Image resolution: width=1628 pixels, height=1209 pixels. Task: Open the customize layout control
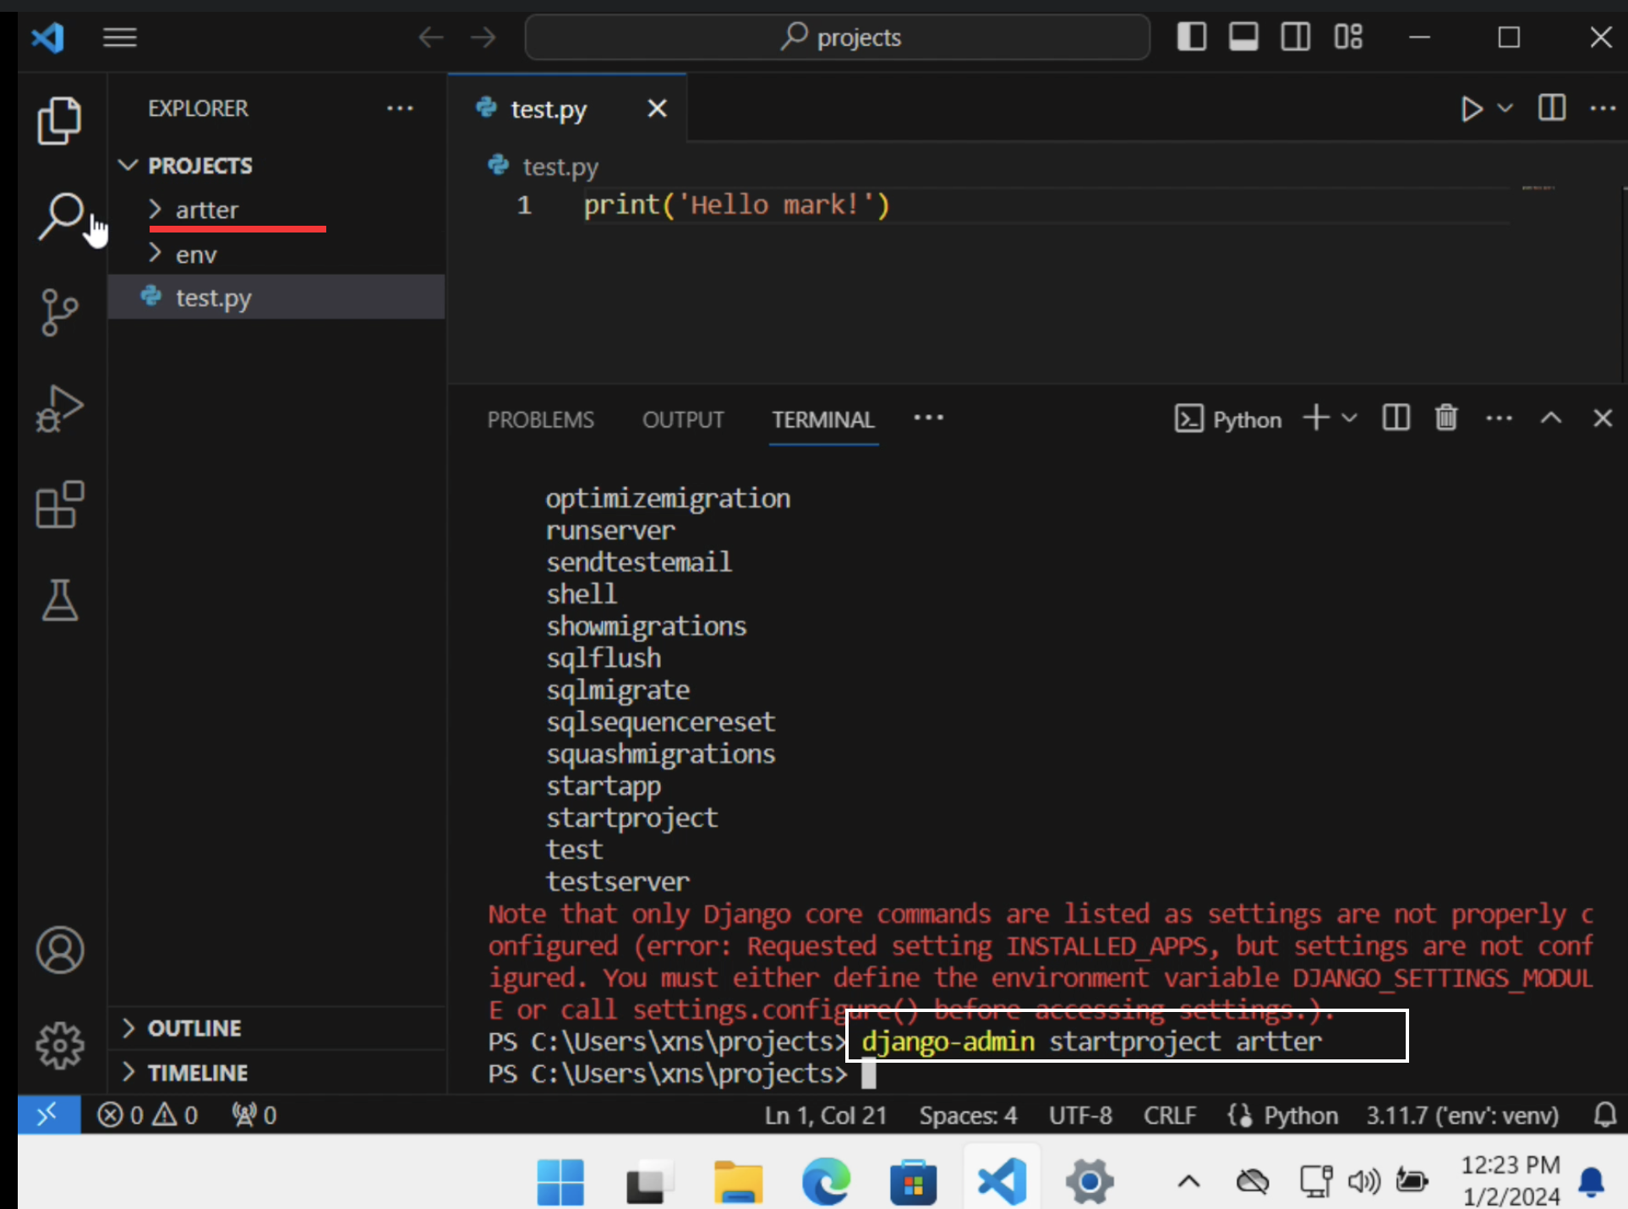point(1348,37)
